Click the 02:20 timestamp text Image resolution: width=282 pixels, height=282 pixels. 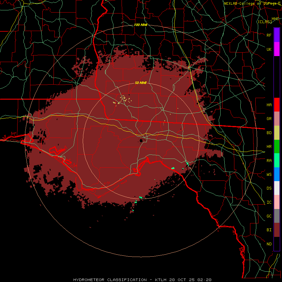click(204, 280)
